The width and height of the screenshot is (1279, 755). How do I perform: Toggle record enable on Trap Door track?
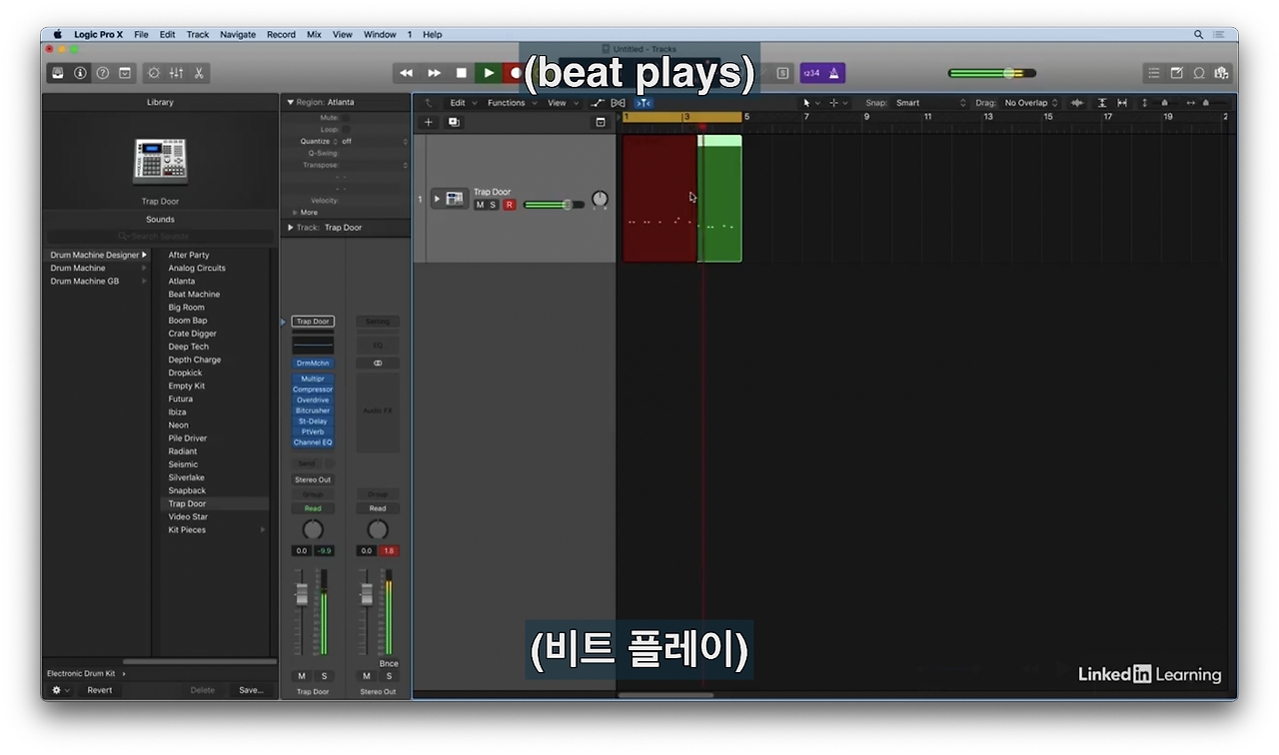(509, 205)
